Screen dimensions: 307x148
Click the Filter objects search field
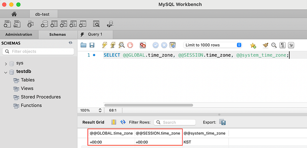coord(38,52)
